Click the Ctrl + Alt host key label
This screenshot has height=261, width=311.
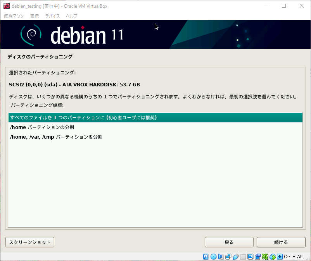(293, 257)
